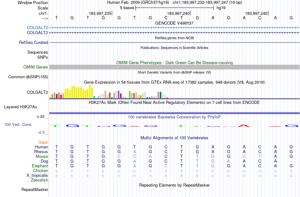Click position marker 183,997,240 on ruler

pyautogui.click(x=178, y=13)
